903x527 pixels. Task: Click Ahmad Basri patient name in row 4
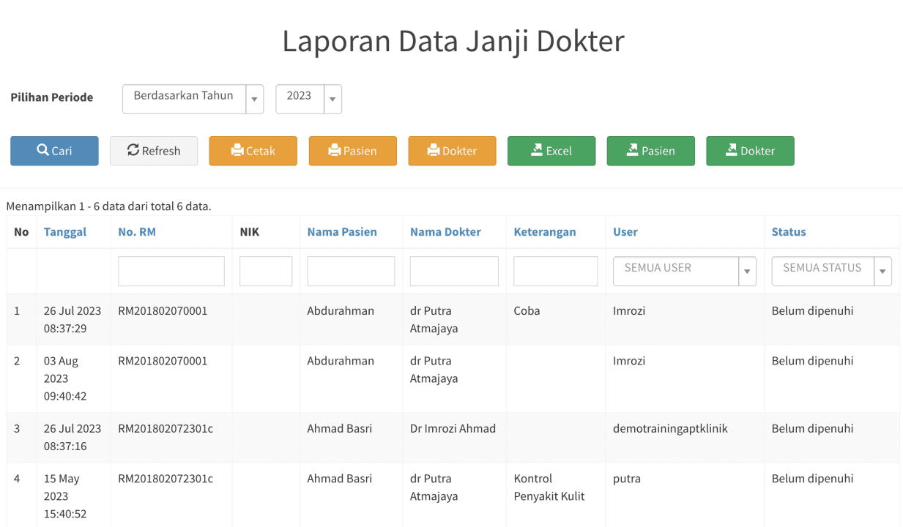pyautogui.click(x=339, y=479)
